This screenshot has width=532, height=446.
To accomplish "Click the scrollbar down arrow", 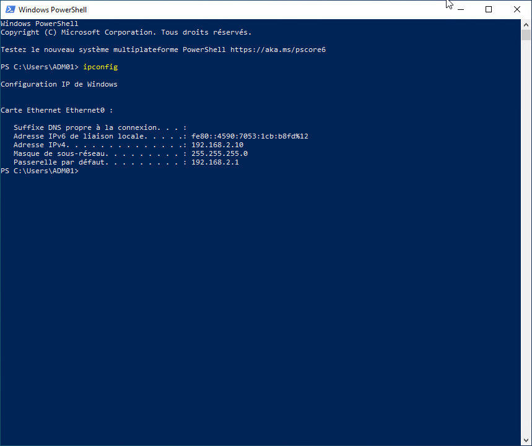I will click(526, 441).
